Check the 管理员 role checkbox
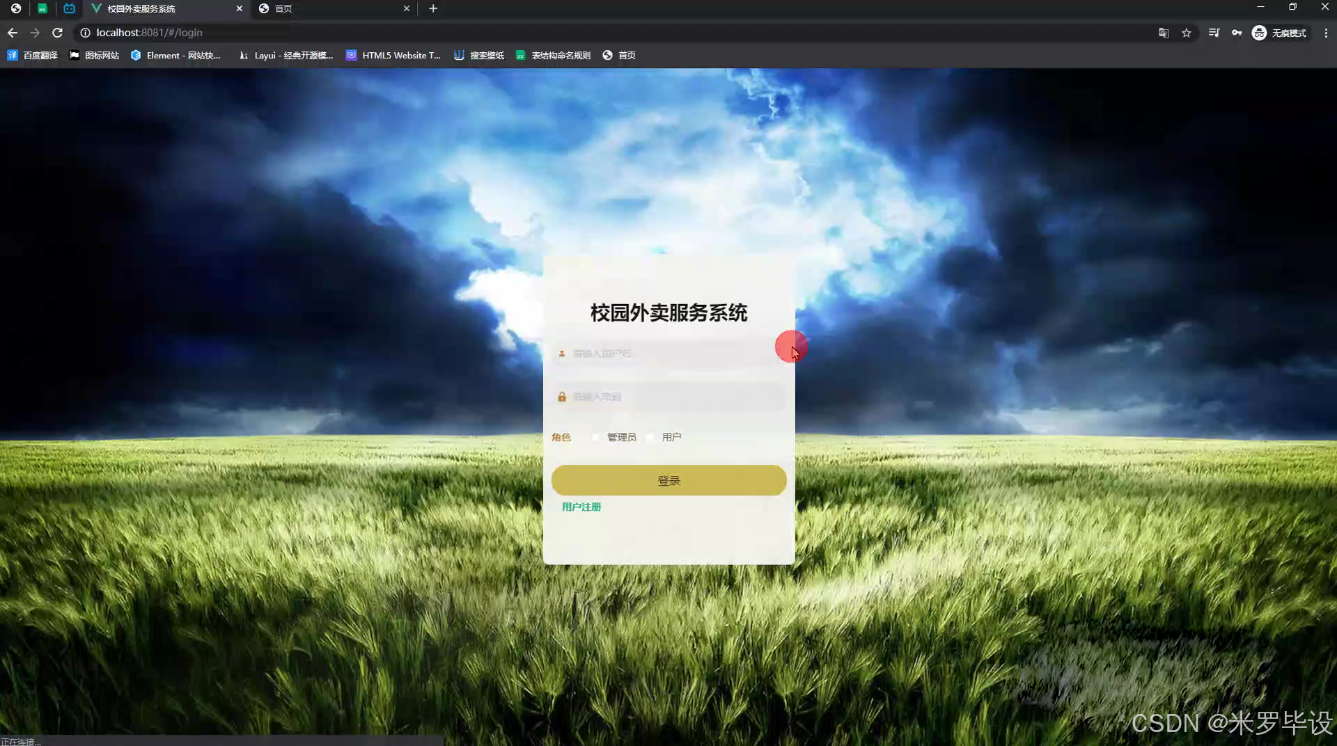Screen dimensions: 1337x746 [x=595, y=437]
